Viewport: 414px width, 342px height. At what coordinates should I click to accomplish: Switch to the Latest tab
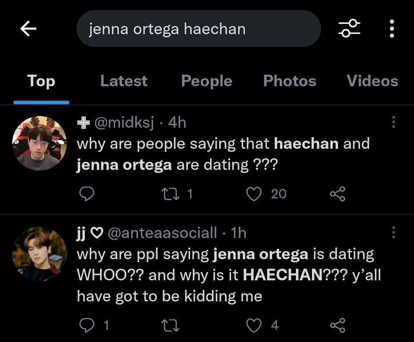[124, 81]
